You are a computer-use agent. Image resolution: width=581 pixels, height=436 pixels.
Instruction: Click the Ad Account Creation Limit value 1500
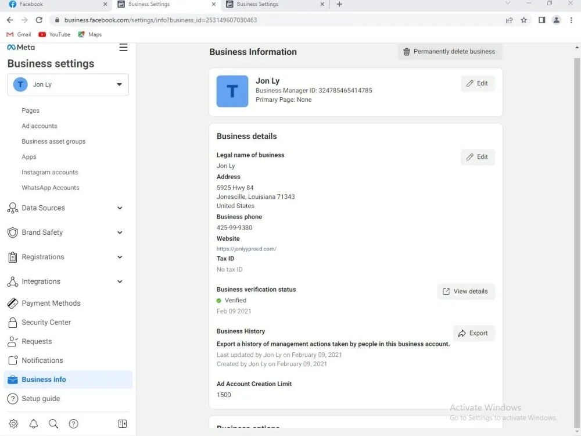pyautogui.click(x=224, y=395)
